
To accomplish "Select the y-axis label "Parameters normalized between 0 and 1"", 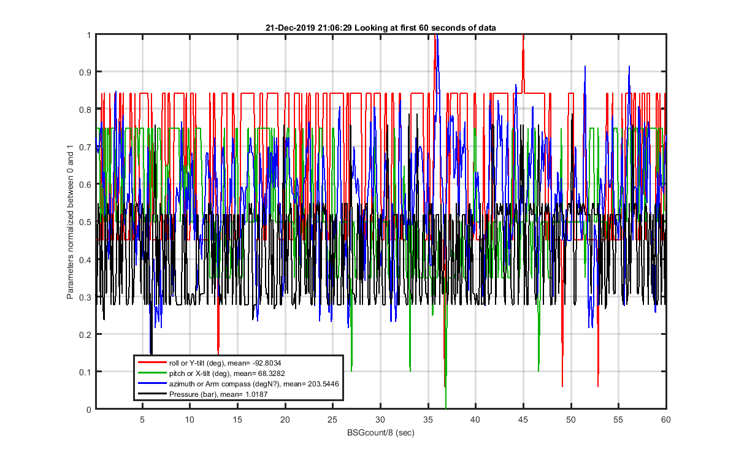I will point(70,222).
